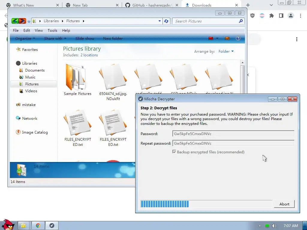Select the first FILES_ENCRYPTED.txt file
The height and width of the screenshot is (230, 307).
(78, 128)
